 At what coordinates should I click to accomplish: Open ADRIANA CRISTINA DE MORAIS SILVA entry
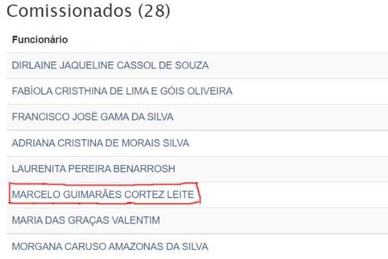[100, 143]
